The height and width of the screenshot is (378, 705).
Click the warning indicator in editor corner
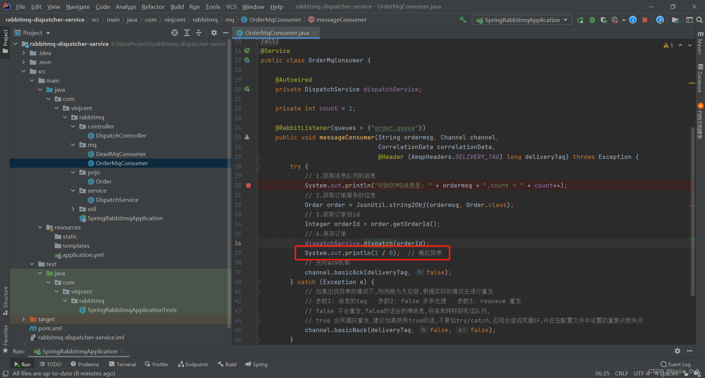668,45
